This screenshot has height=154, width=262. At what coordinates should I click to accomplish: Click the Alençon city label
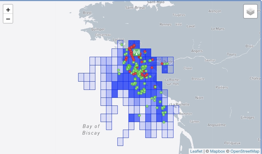(x=215, y=11)
